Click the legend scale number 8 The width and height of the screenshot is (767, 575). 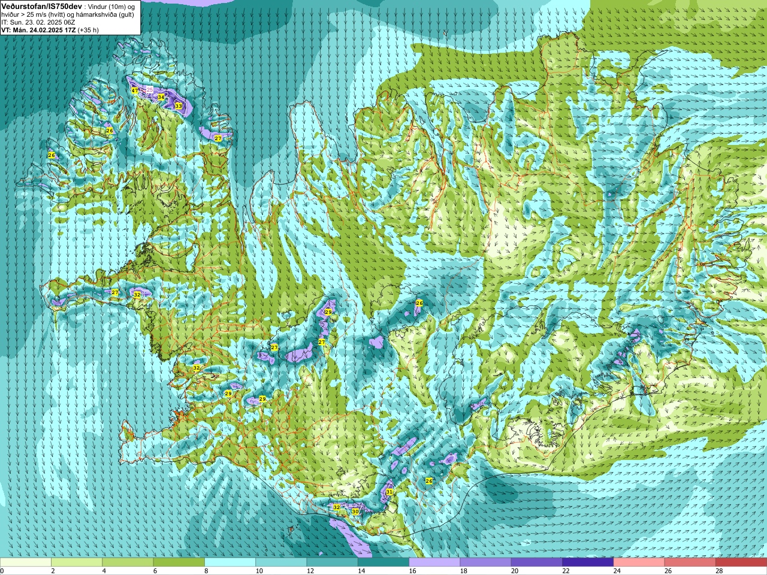pyautogui.click(x=207, y=571)
